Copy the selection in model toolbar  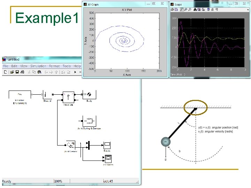pos(34,72)
